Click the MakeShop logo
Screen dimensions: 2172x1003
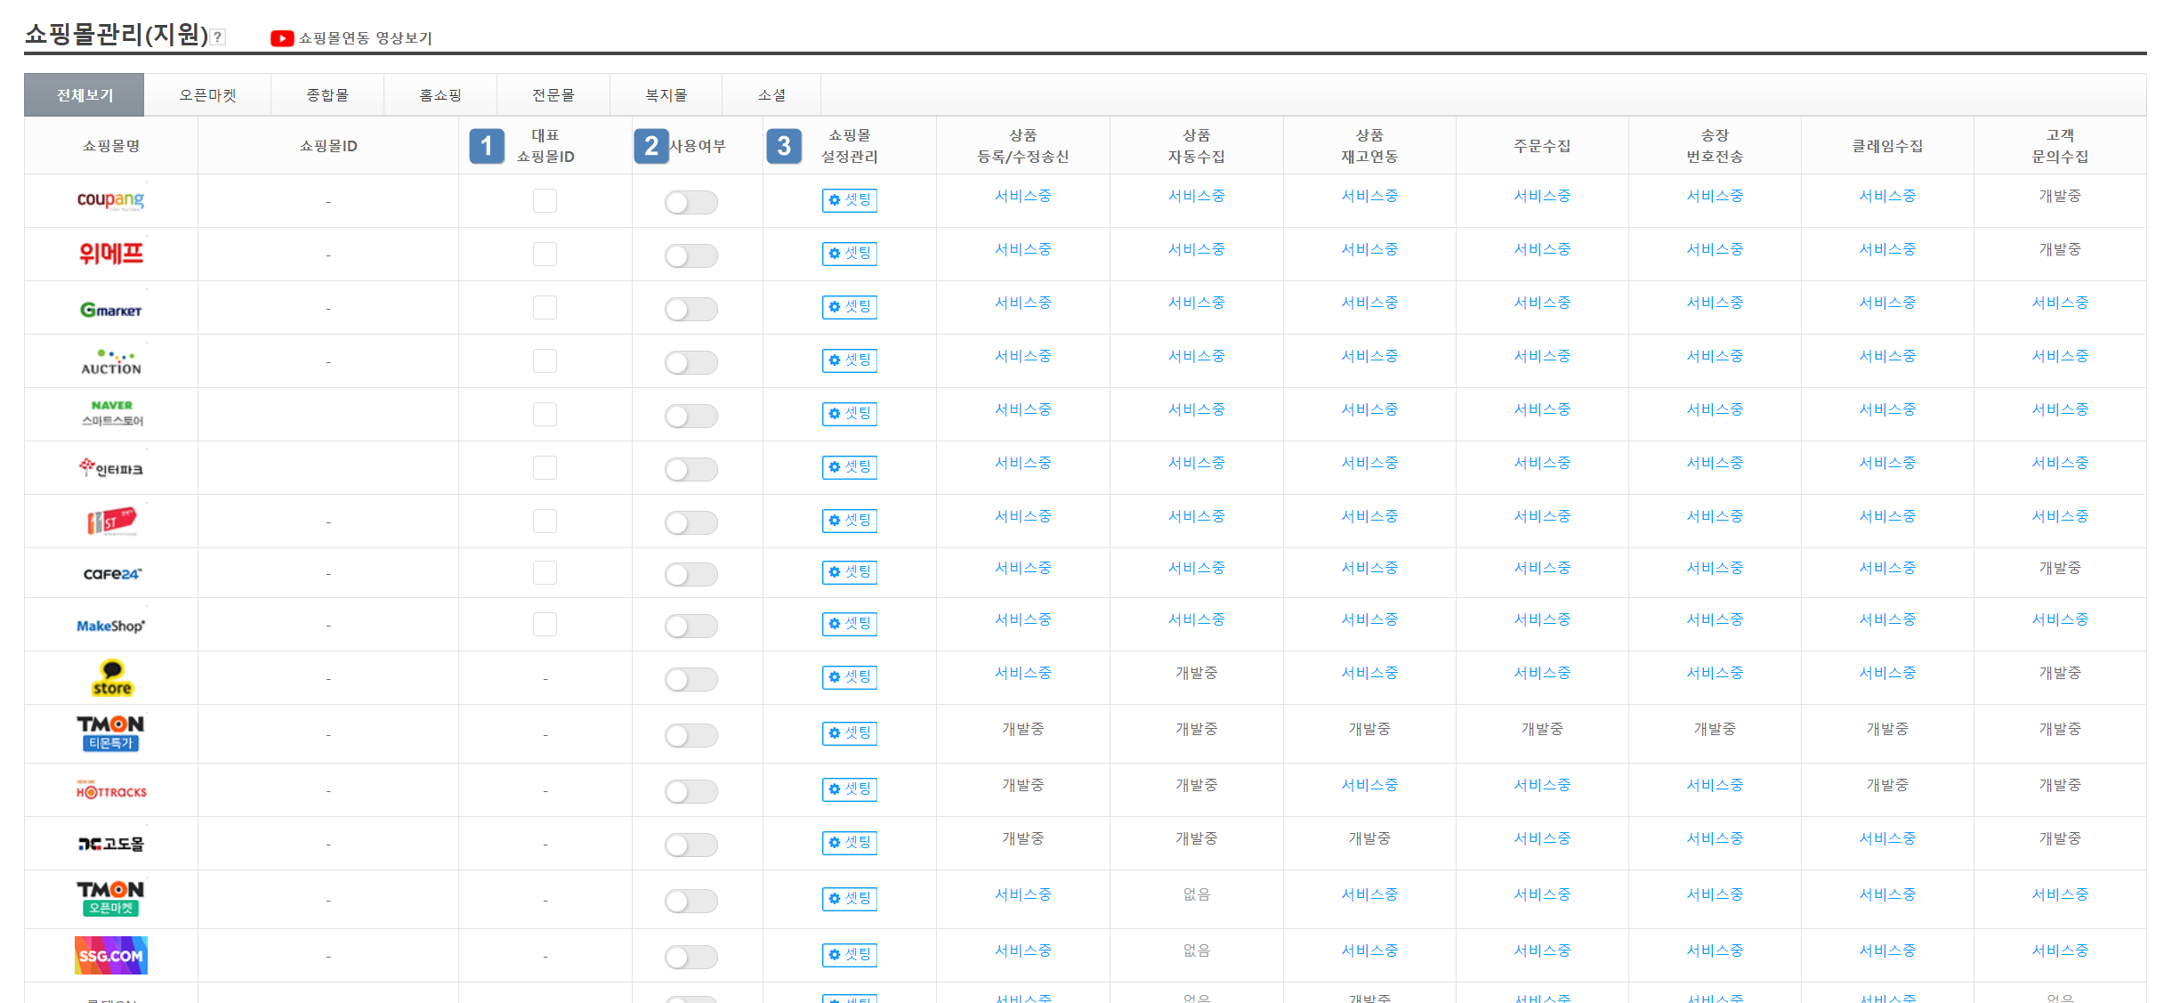tap(110, 626)
